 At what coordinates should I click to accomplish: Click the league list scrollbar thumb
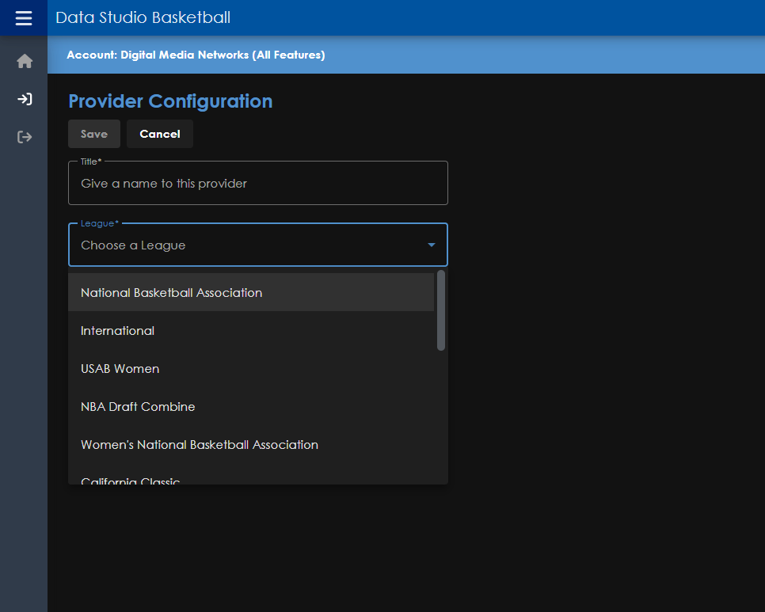click(441, 310)
